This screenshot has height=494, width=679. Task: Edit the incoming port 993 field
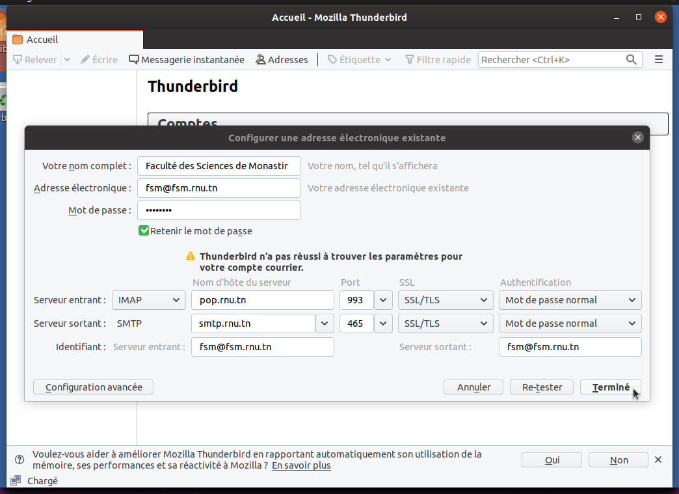coord(356,300)
